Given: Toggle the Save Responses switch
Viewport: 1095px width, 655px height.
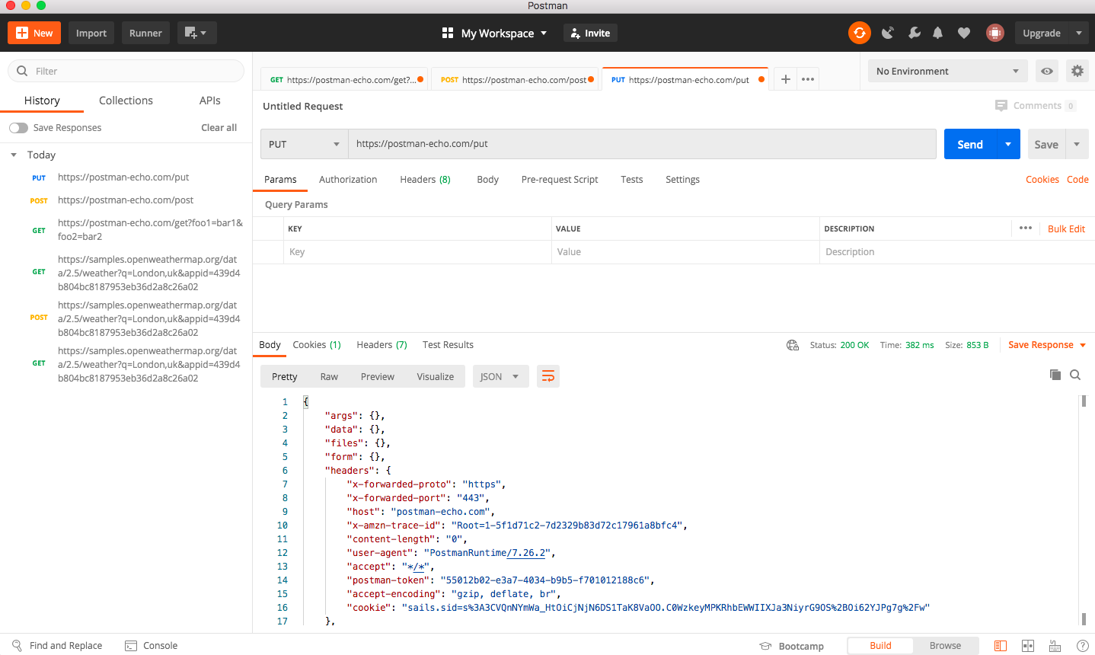Looking at the screenshot, I should point(18,128).
